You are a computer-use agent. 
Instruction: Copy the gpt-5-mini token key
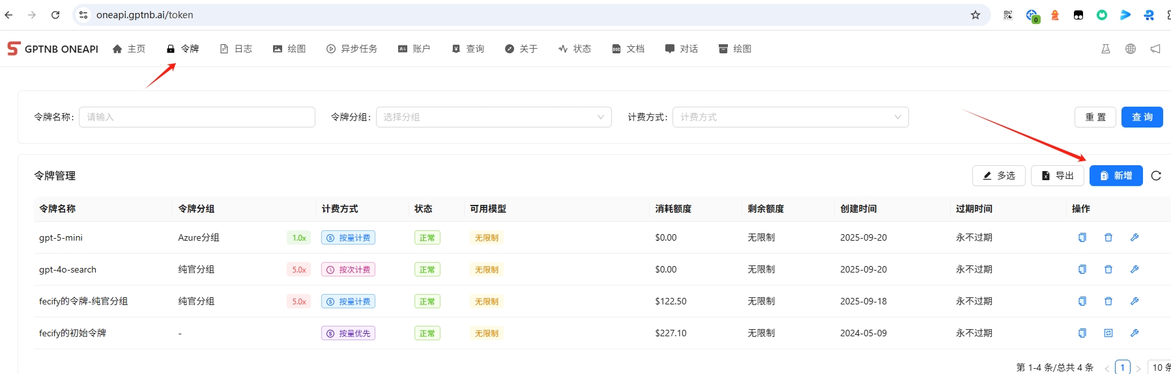[x=1082, y=237]
